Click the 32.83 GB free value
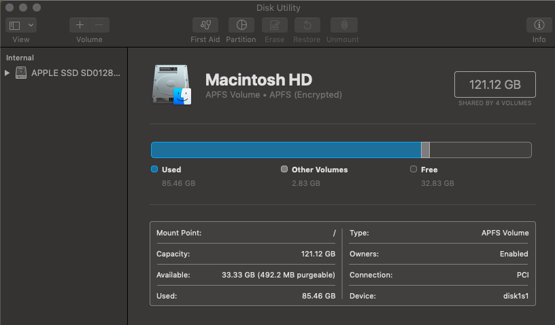 437,183
